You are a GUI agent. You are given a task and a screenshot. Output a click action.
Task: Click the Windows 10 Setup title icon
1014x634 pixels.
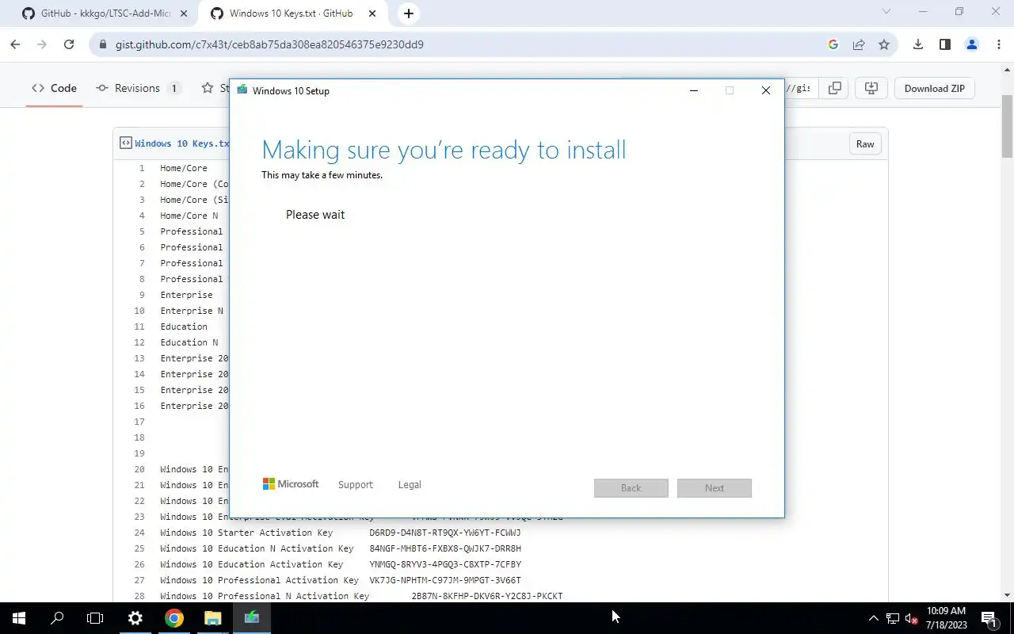pyautogui.click(x=242, y=90)
